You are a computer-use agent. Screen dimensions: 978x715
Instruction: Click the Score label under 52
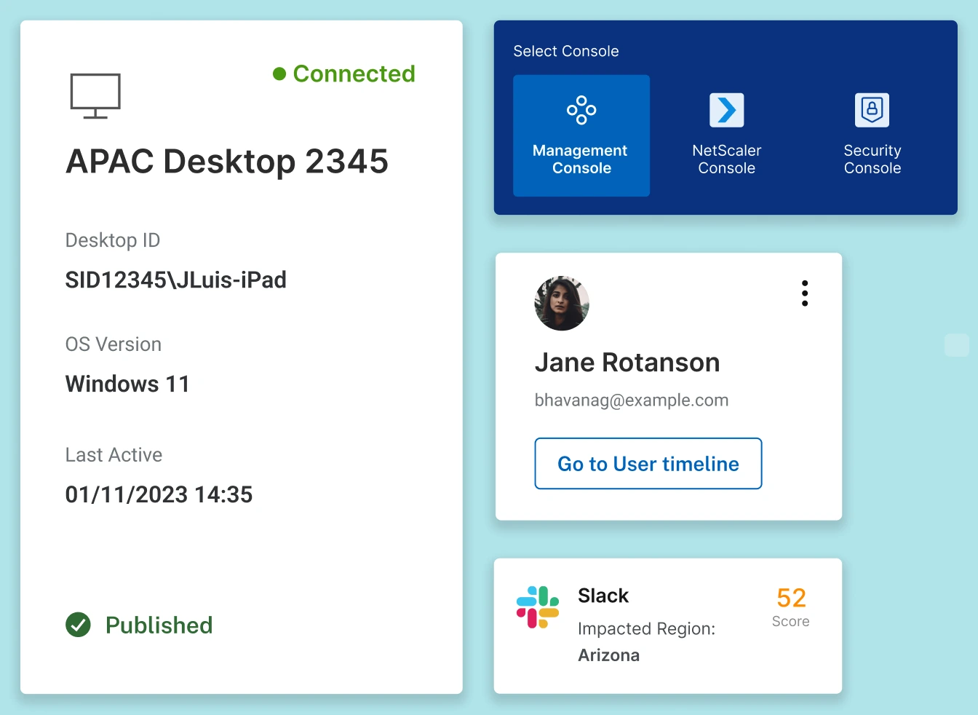coord(791,621)
